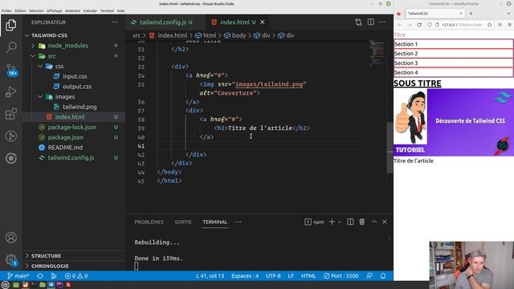Open editor more actions ellipsis
Viewport: 514px width, 289px height.
(382, 22)
